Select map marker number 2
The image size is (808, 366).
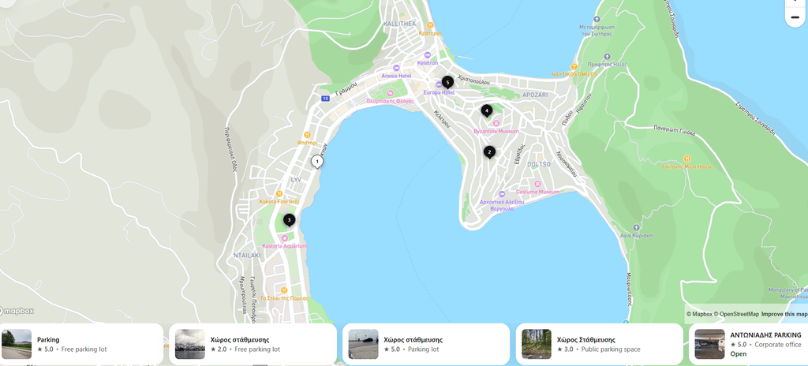[489, 152]
